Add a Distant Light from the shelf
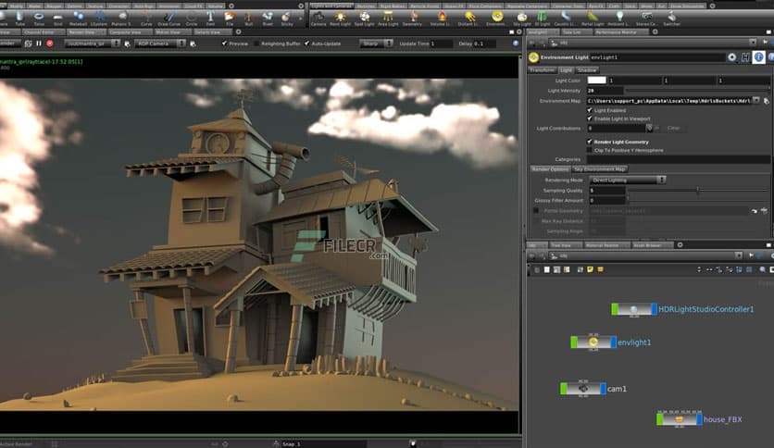 pyautogui.click(x=468, y=19)
